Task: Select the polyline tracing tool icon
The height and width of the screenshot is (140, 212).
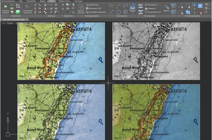Action: (111, 5)
